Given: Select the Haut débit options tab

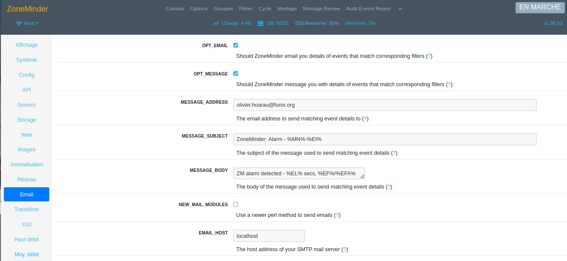Looking at the screenshot, I should click(27, 240).
